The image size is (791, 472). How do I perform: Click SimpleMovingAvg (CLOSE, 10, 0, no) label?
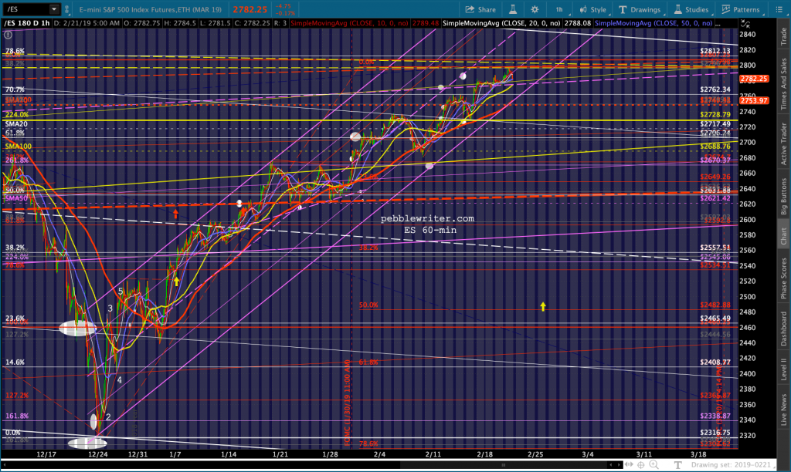tap(350, 23)
